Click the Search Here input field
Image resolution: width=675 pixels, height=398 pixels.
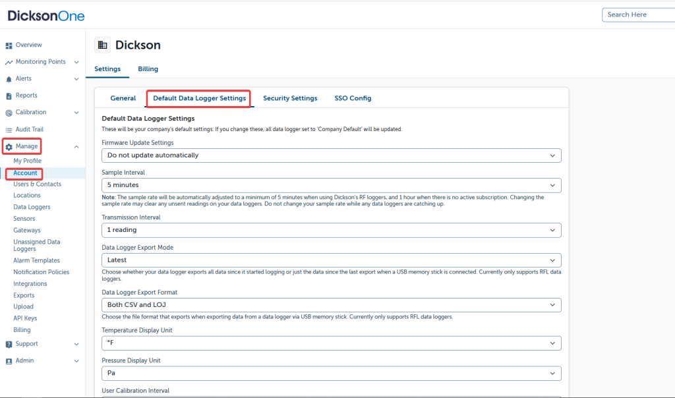click(x=637, y=14)
